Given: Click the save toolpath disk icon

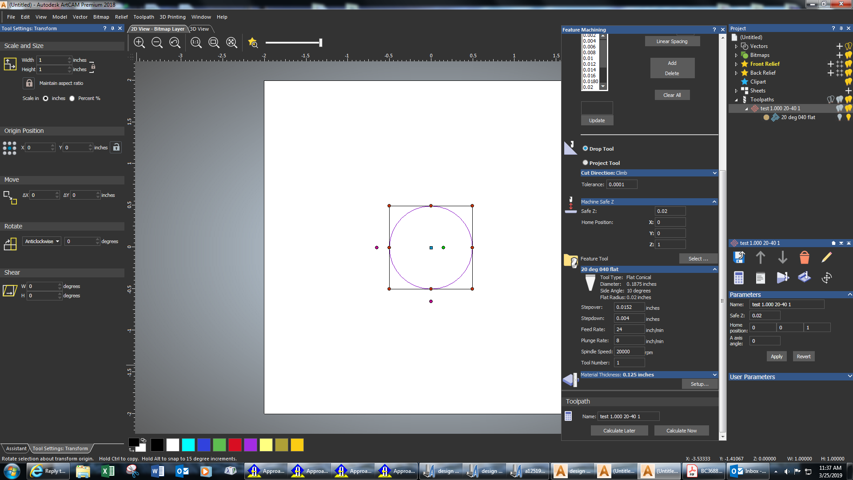Looking at the screenshot, I should click(x=739, y=257).
